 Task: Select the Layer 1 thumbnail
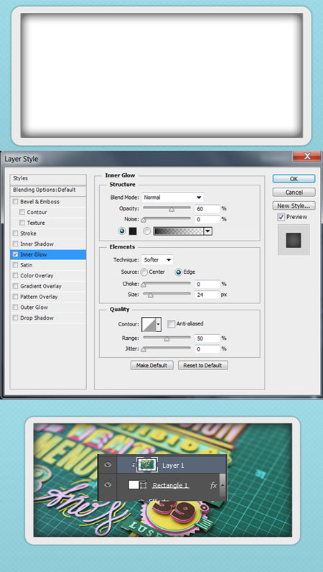tap(147, 464)
